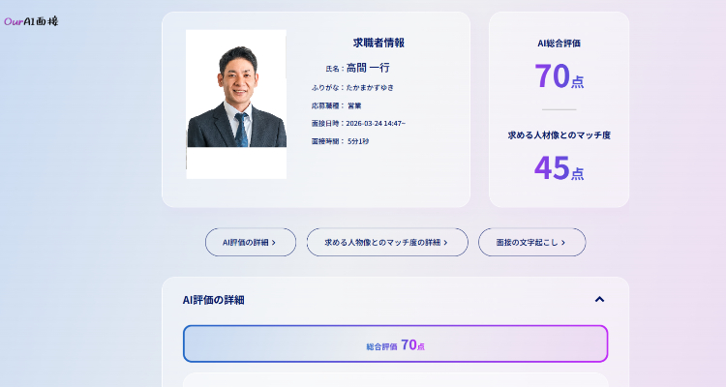Click the applicant's profile photo
726x387 pixels.
point(236,104)
